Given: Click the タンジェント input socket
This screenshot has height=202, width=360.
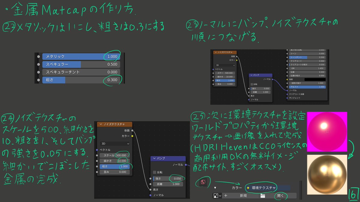Looking at the screenshot, I should click(x=287, y=98).
